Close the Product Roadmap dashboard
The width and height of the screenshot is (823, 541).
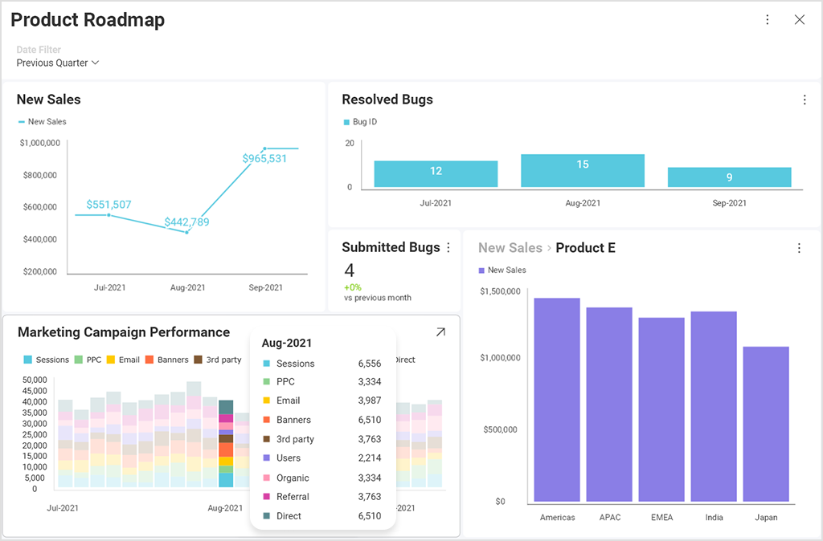click(800, 19)
